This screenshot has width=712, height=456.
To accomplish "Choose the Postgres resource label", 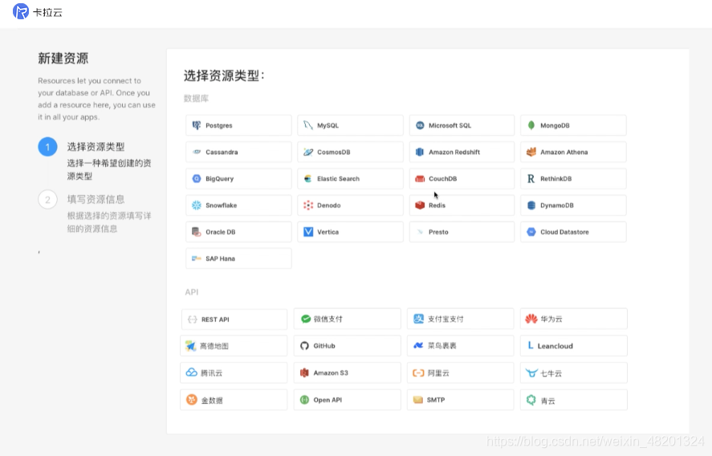I will point(219,125).
